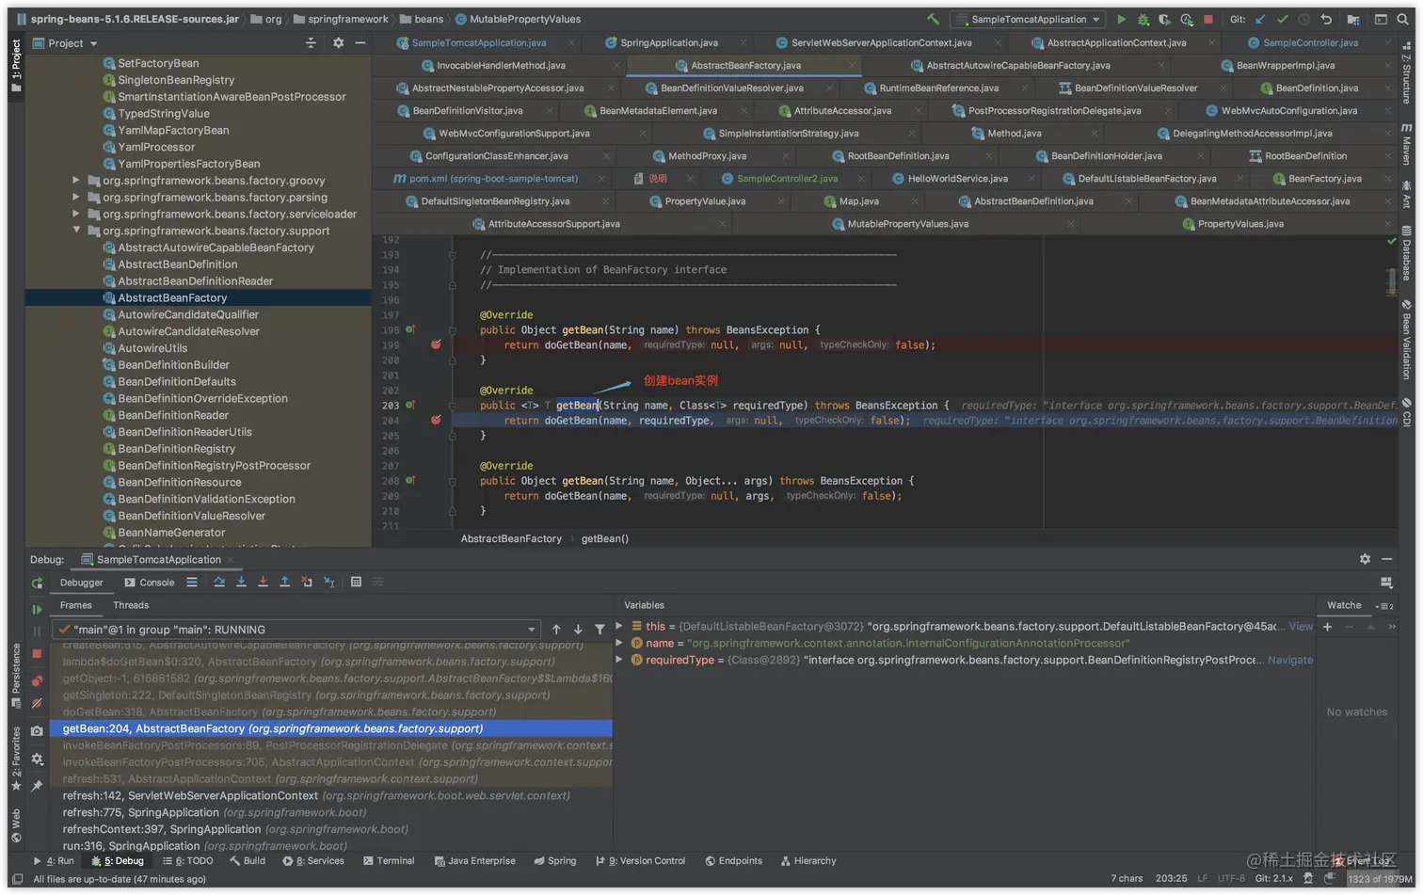Click the green Debug bug icon in toolbar
This screenshot has width=1423, height=895.
click(x=1143, y=19)
